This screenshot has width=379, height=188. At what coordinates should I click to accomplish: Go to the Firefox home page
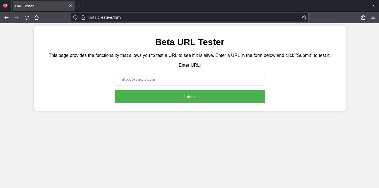(x=37, y=17)
